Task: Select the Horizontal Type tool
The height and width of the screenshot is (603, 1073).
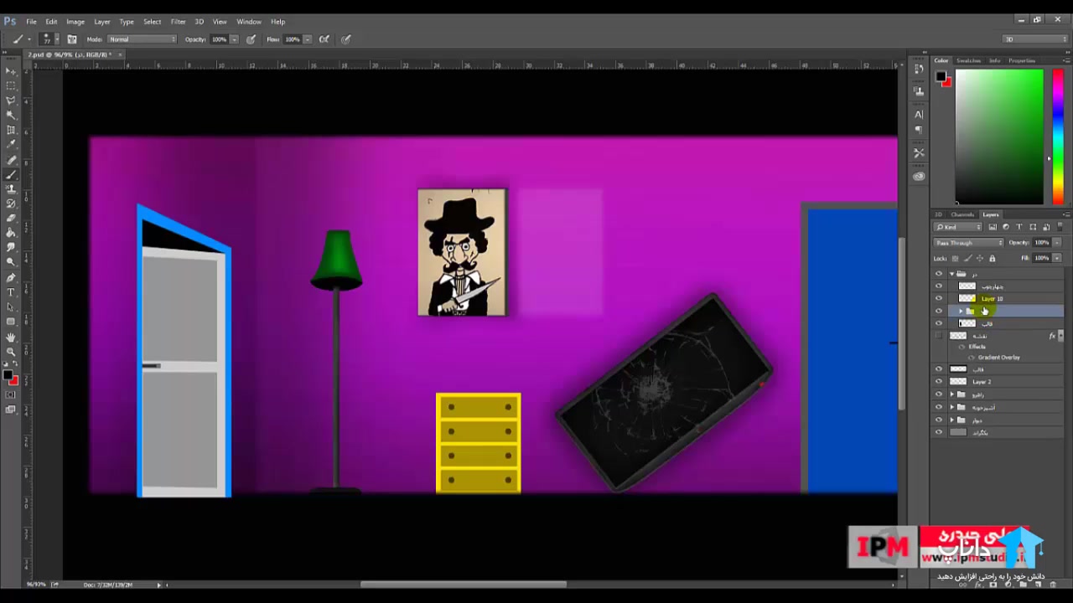Action: click(11, 292)
